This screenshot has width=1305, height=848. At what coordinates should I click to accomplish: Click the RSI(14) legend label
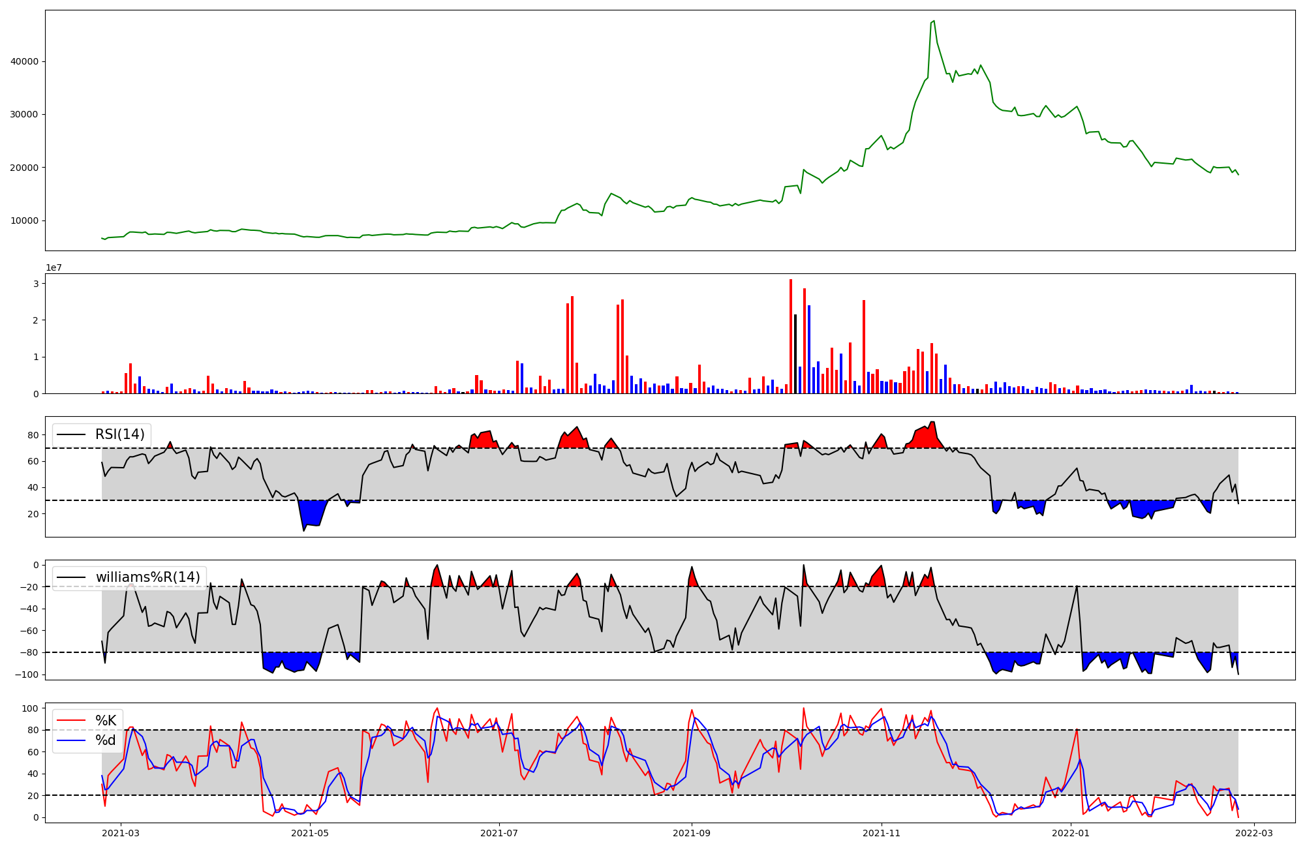(120, 434)
